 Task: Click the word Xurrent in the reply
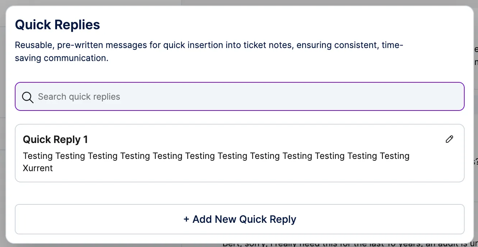click(x=38, y=168)
